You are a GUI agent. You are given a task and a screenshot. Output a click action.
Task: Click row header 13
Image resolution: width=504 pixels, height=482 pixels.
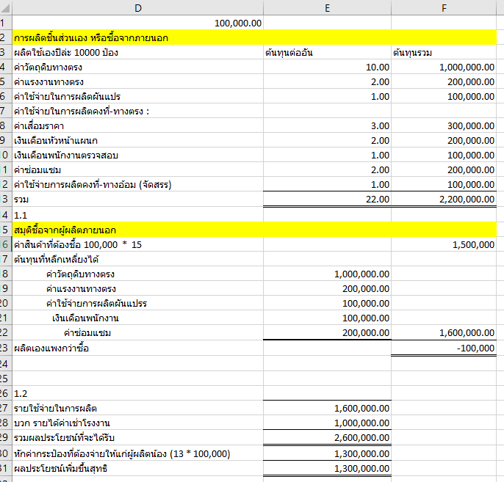pos(6,200)
